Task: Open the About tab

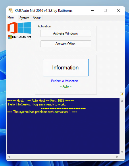Action: click(36, 18)
